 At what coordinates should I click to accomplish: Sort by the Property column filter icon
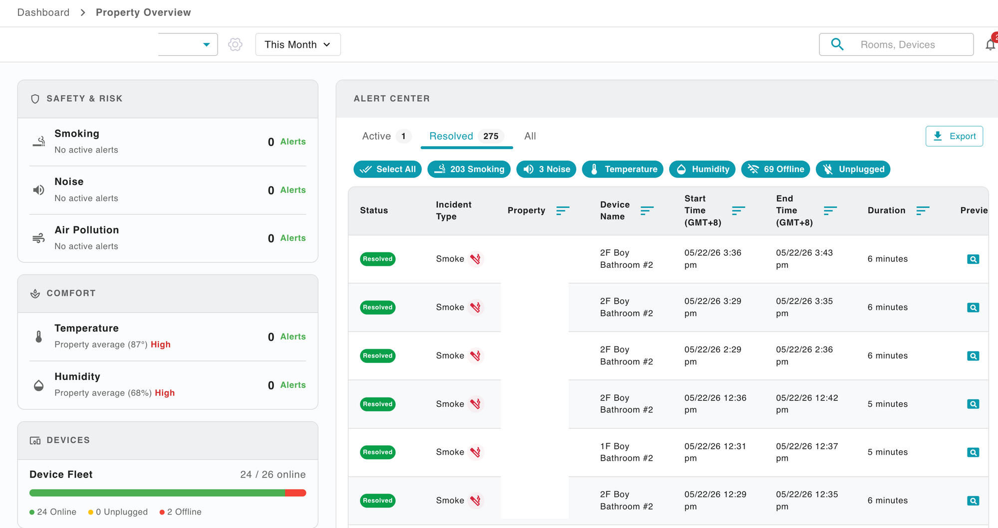pos(562,210)
